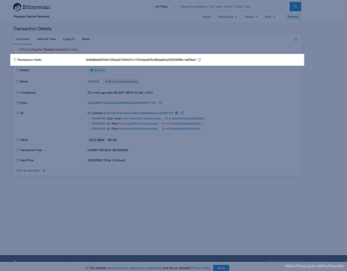Copy the To contract address
This screenshot has width=347, height=271.
pos(182,113)
